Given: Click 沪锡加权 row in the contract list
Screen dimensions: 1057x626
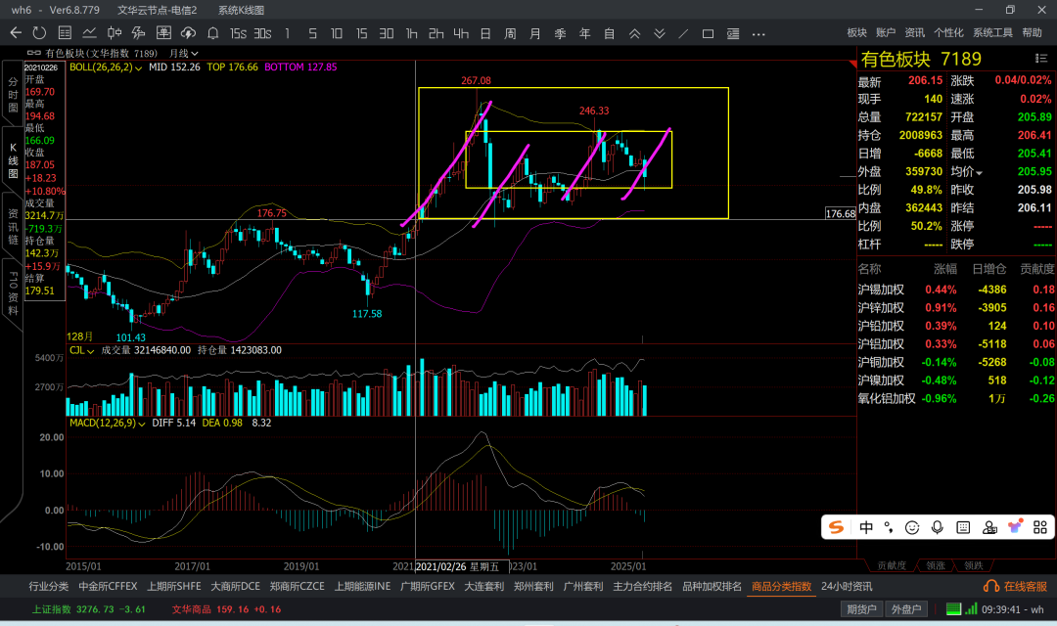Looking at the screenshot, I should (x=881, y=290).
